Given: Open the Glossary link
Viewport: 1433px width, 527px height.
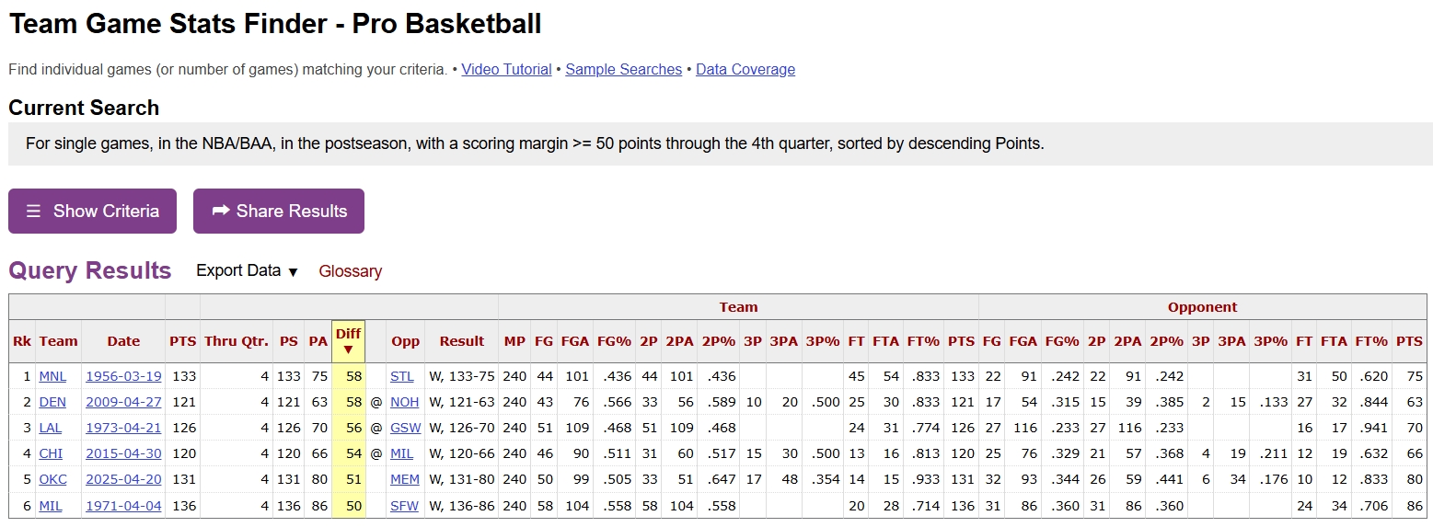Looking at the screenshot, I should [x=350, y=271].
